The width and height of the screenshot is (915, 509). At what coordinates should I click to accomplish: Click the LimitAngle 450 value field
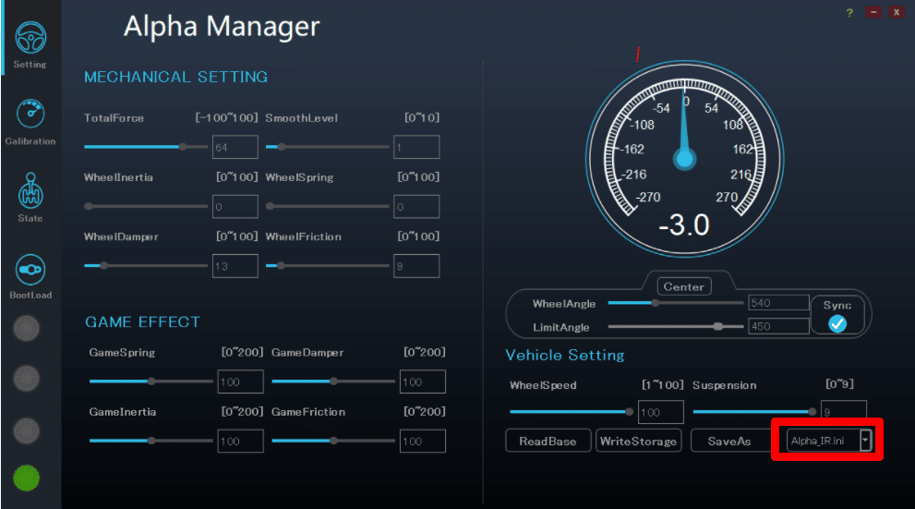(x=778, y=326)
